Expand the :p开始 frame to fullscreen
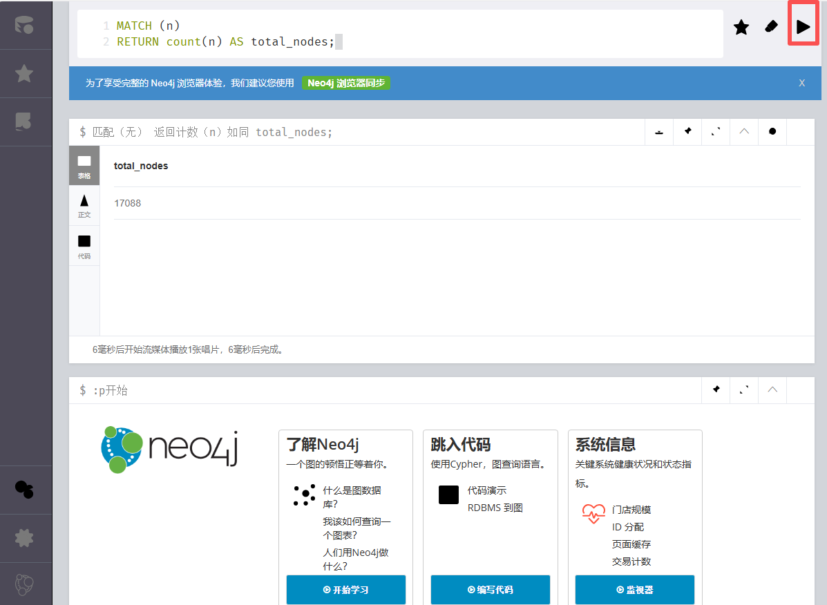 tap(744, 390)
